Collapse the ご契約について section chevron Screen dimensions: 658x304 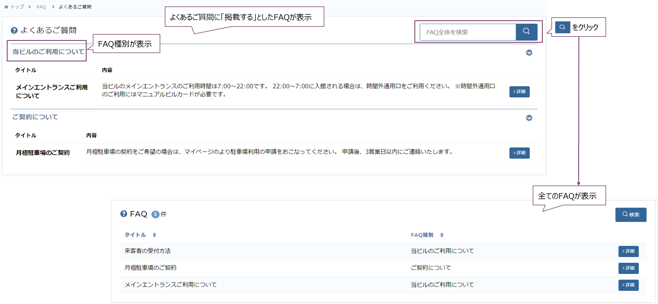pyautogui.click(x=529, y=118)
